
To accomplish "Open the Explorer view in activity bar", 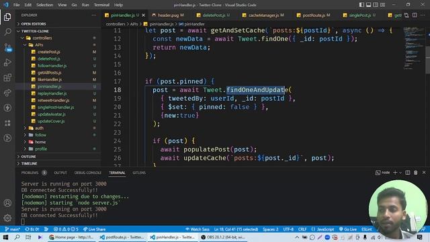I will (7, 17).
